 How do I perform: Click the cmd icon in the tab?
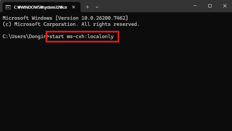(x=8, y=6)
